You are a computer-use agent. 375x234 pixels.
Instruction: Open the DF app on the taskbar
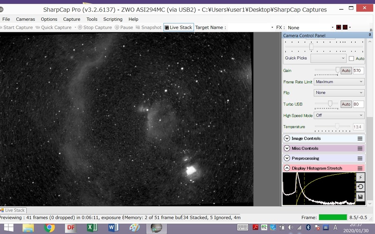[x=71, y=228]
